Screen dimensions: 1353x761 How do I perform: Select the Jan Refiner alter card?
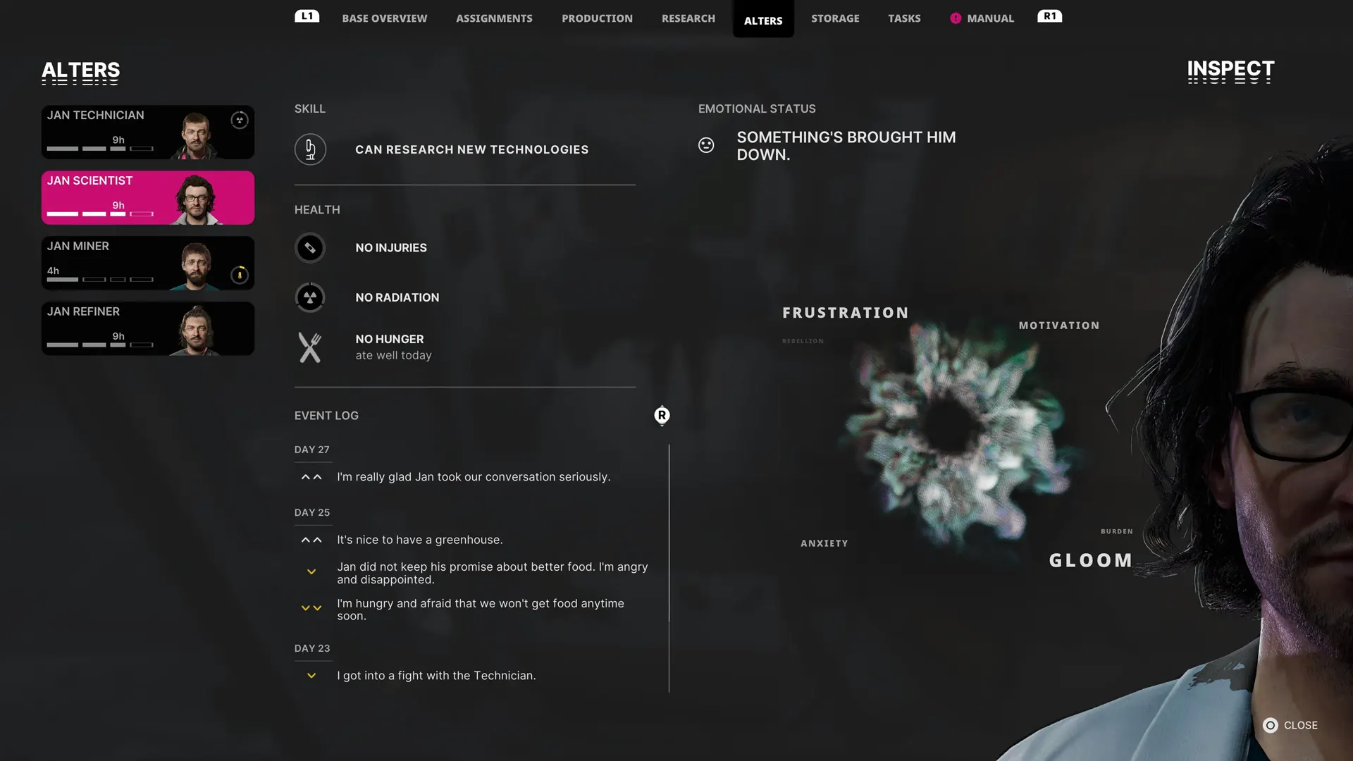(148, 328)
